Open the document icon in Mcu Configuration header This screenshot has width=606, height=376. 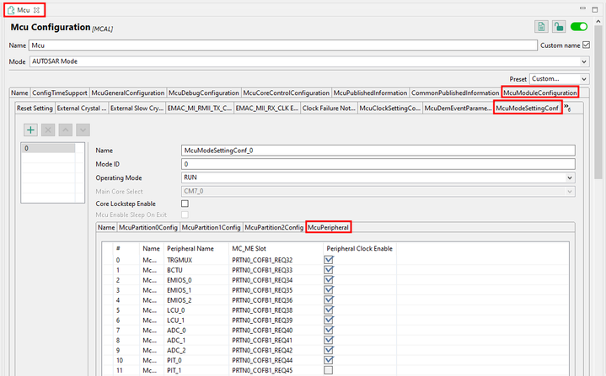tap(541, 27)
